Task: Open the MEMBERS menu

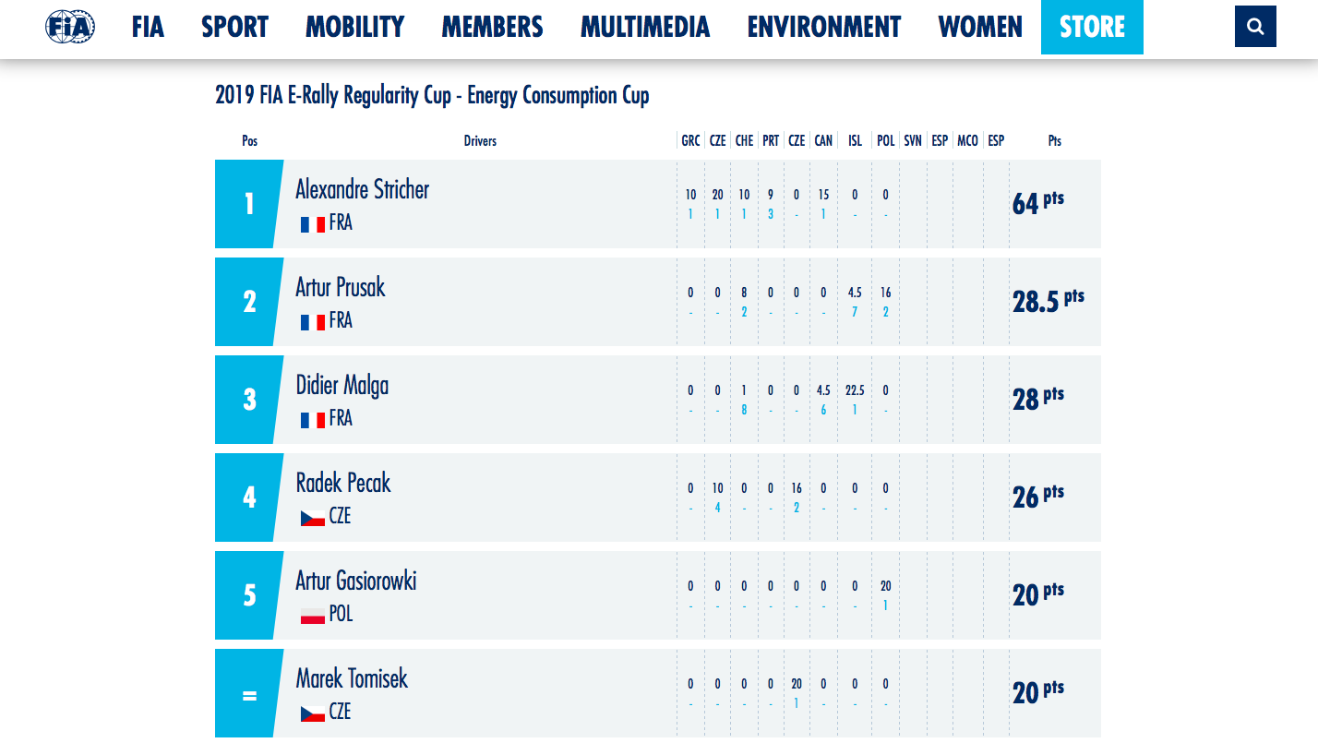Action: tap(492, 27)
